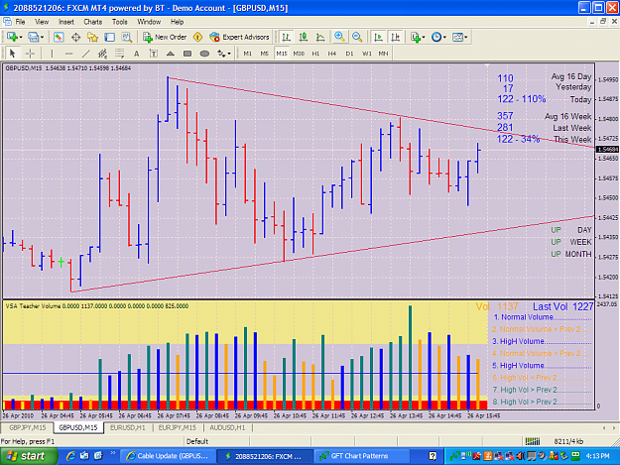This screenshot has width=620, height=465.
Task: Switch to the AUDUSD,H1 chart tab
Action: (x=227, y=427)
